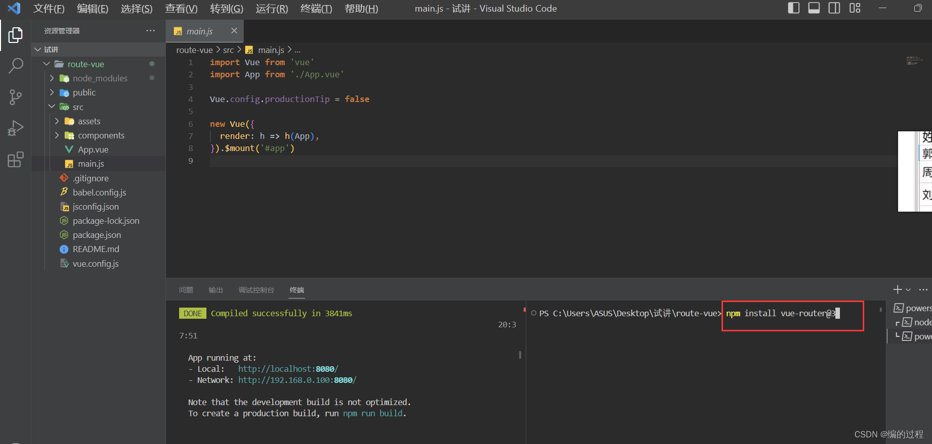Open the Source Control view icon
Screen dimensions: 932x444
16,97
